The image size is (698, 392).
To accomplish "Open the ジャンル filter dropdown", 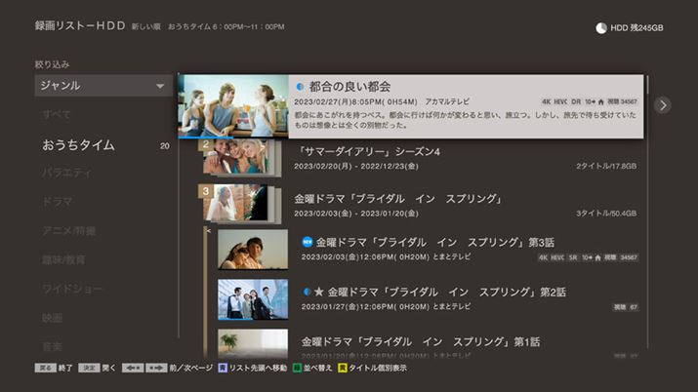I will [x=103, y=86].
